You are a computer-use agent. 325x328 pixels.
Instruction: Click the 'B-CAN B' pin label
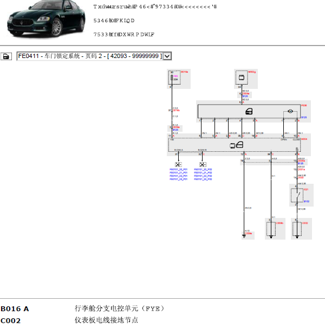tap(203, 150)
